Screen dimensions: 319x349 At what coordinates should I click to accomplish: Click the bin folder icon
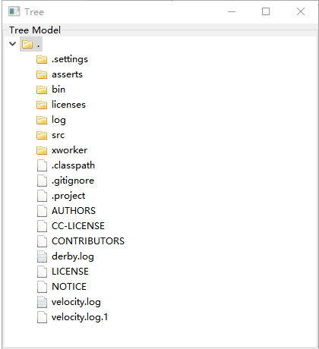pyautogui.click(x=42, y=90)
